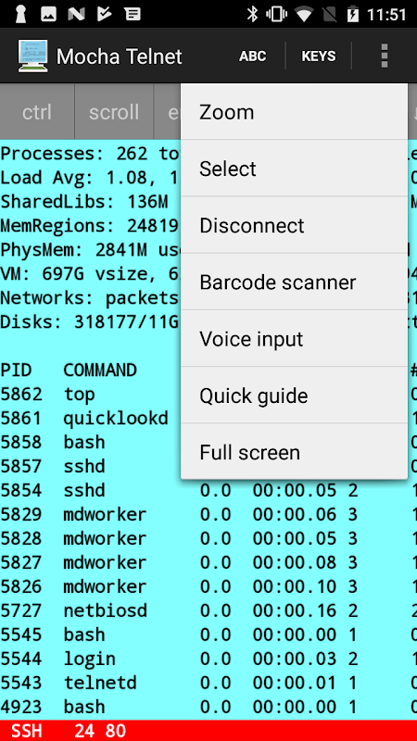Tap the scroll key button
Viewport: 417px width, 741px height.
[x=114, y=112]
